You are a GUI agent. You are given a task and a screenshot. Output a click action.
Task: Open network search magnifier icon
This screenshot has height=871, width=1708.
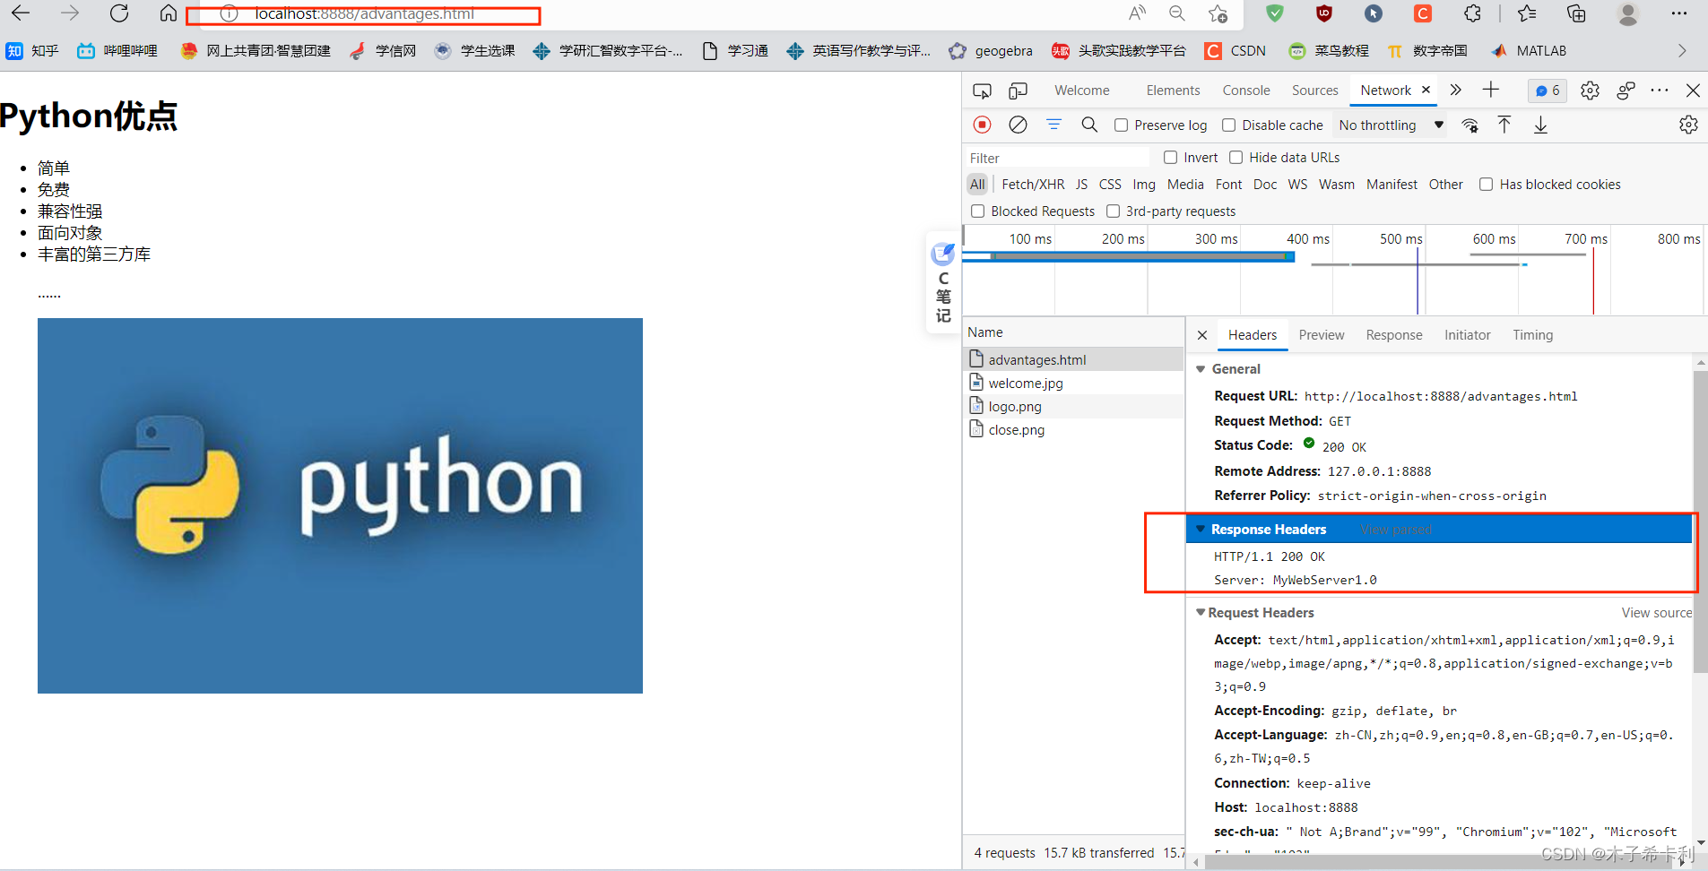pos(1089,125)
